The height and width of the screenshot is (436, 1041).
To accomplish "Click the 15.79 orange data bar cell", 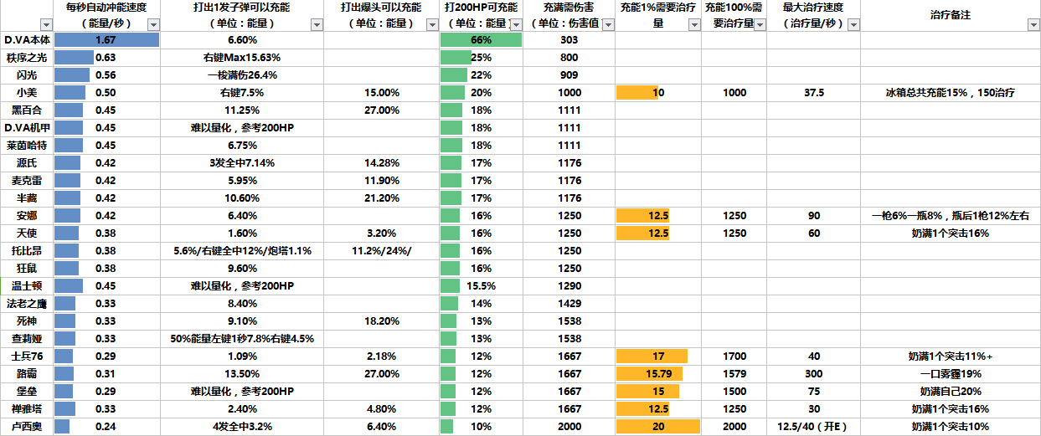I will coord(658,374).
